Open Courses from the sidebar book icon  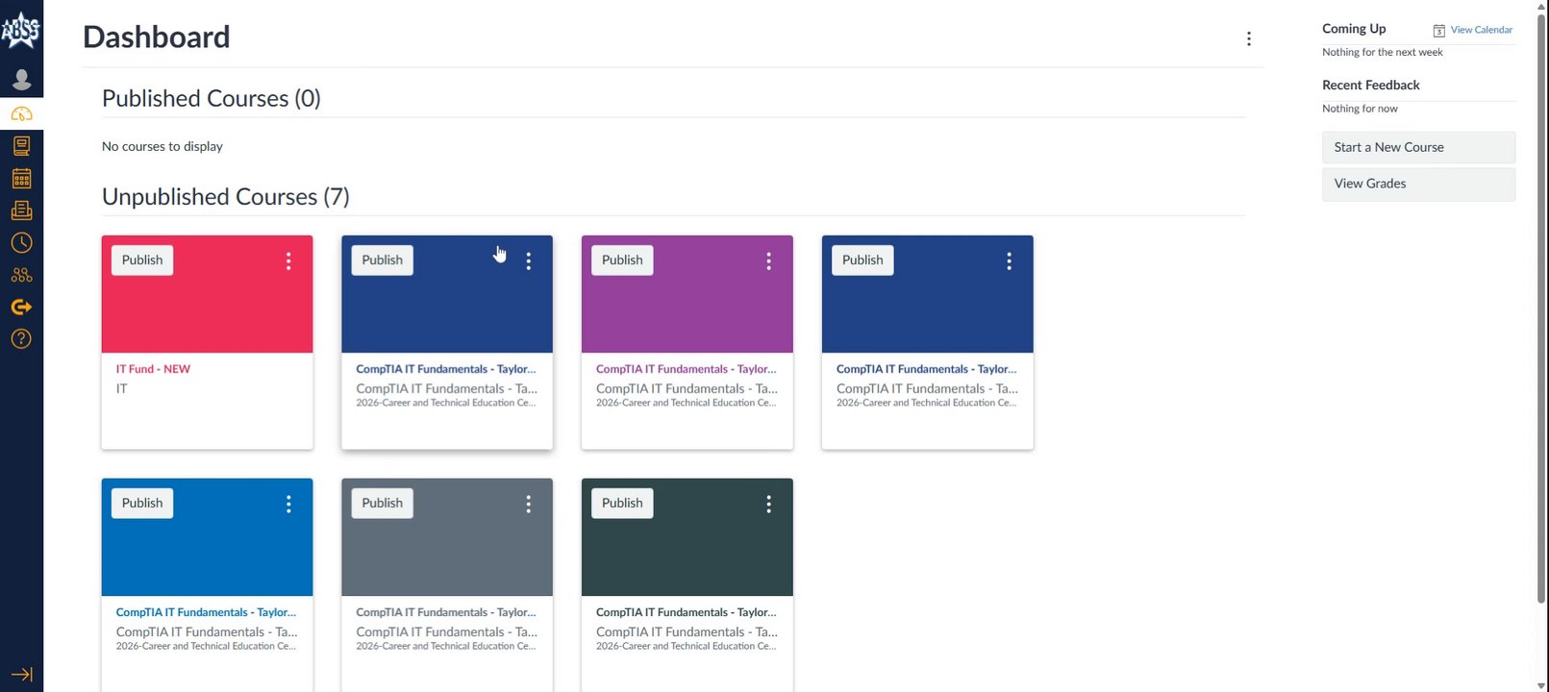click(21, 146)
